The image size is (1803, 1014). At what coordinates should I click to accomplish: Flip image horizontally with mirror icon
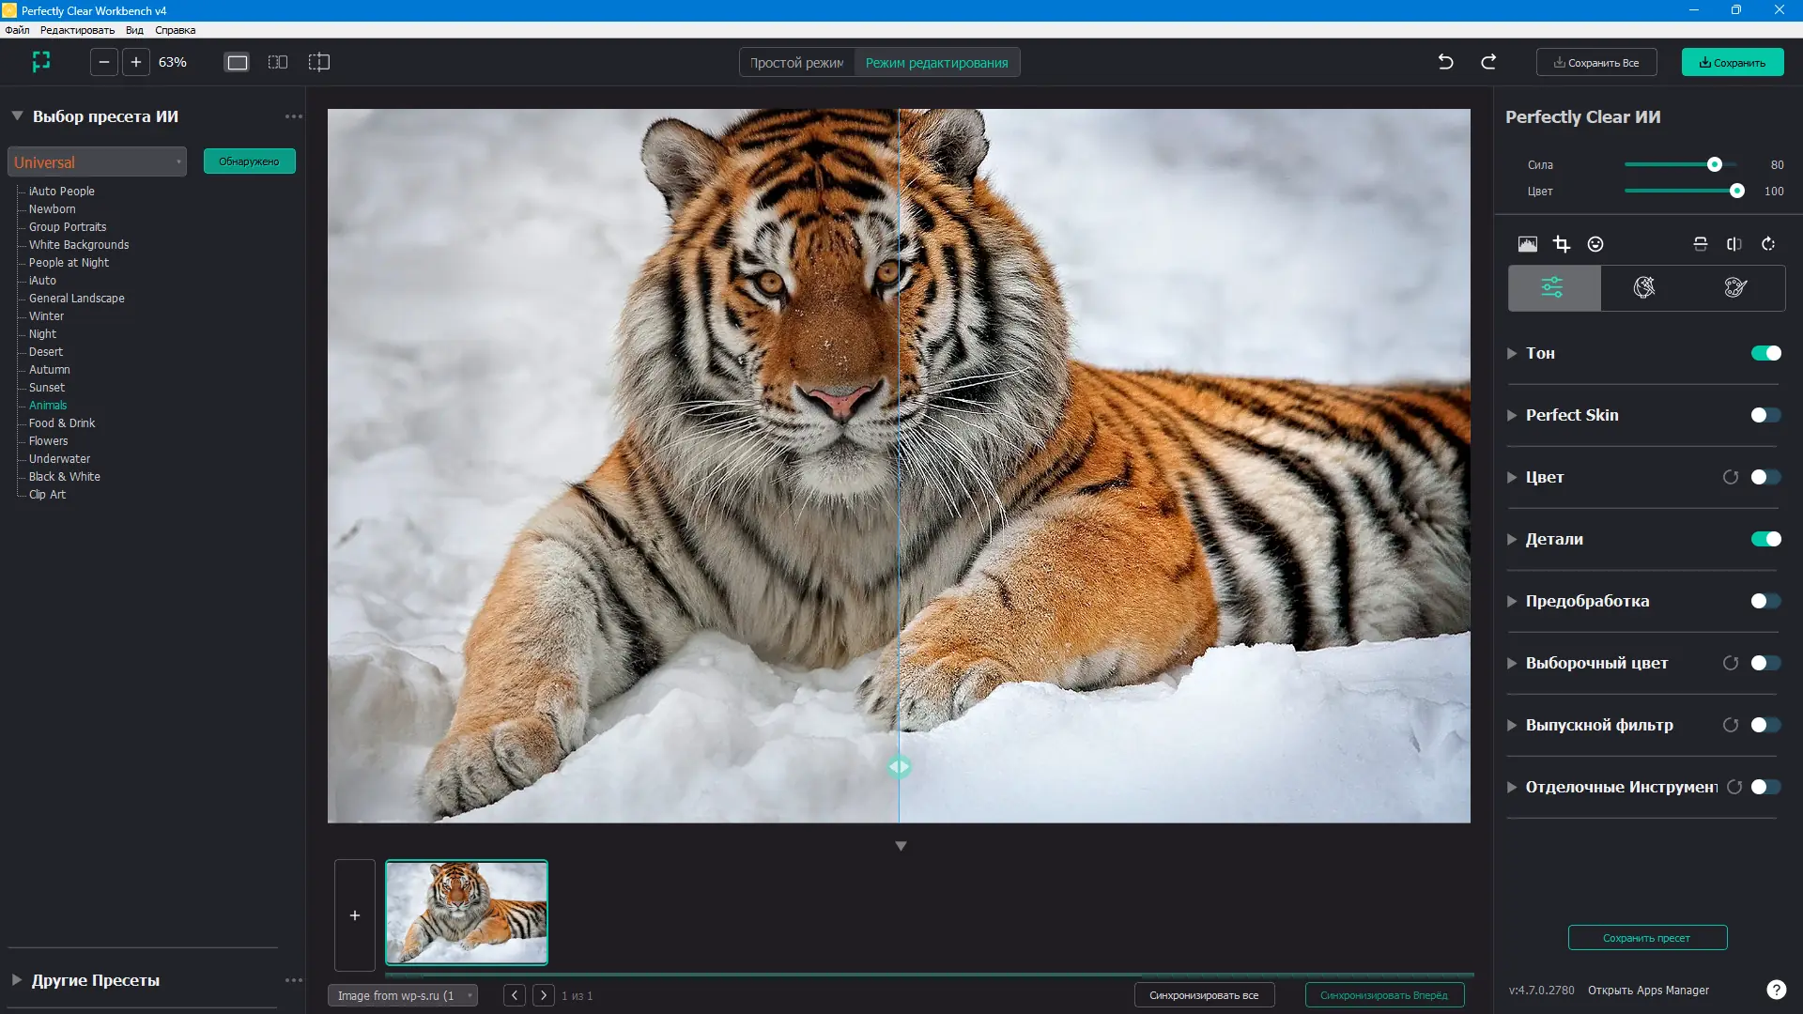(1734, 244)
